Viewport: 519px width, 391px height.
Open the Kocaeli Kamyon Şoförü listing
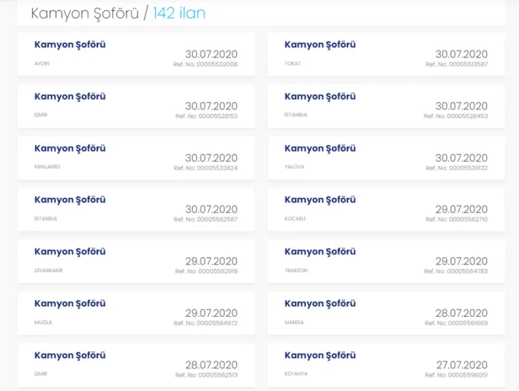tap(320, 200)
